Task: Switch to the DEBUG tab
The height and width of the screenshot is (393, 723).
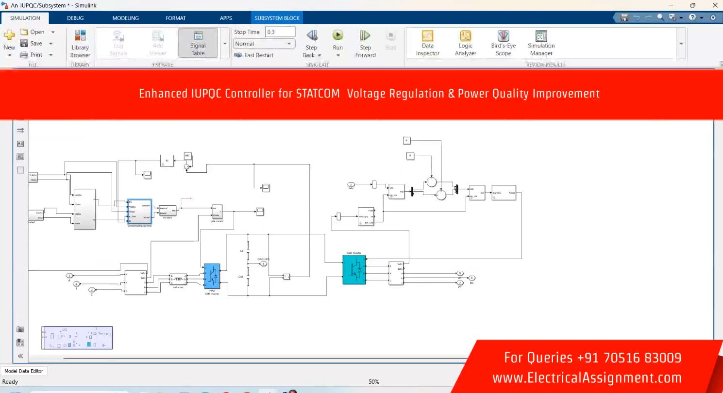Action: point(75,18)
